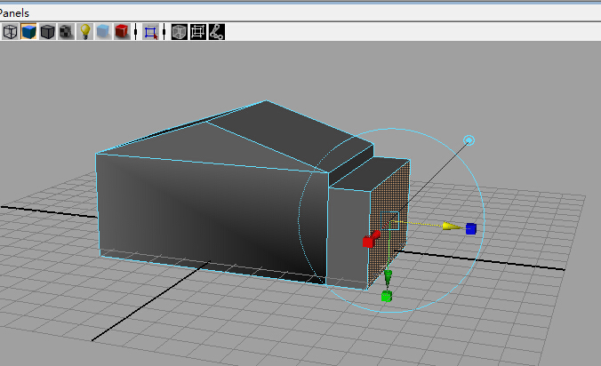Click the green Y-axis translate arrow
This screenshot has height=366, width=601.
pyautogui.click(x=388, y=276)
